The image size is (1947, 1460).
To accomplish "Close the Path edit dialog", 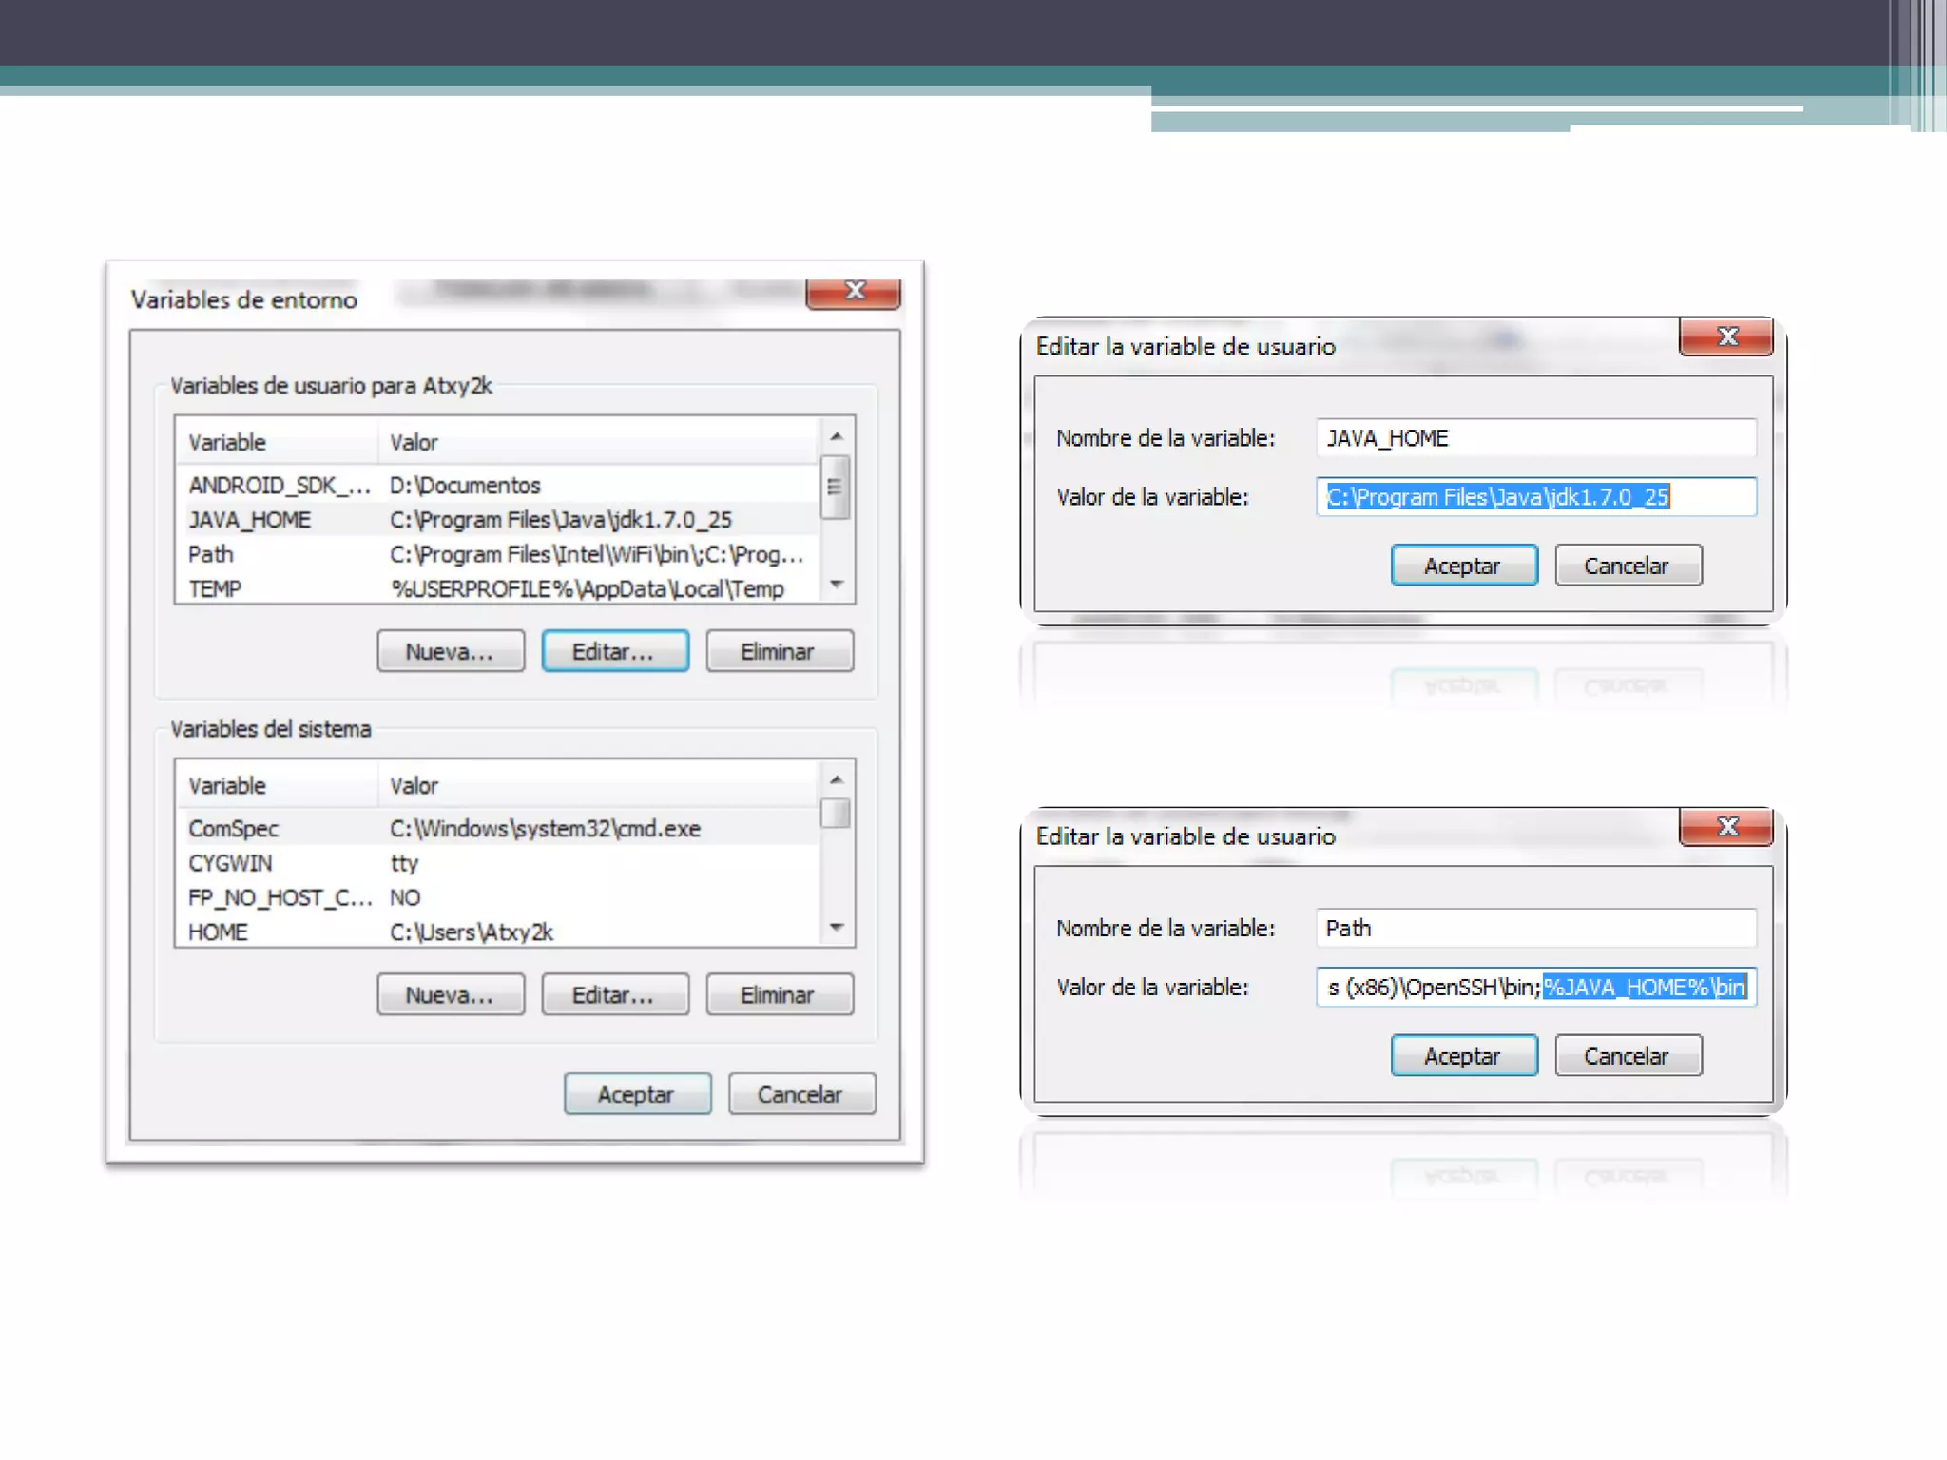I will [x=1725, y=827].
